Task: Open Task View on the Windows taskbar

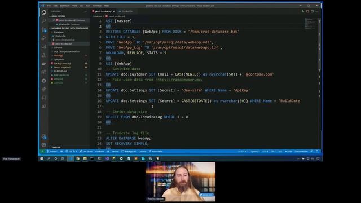Action: tap(63, 158)
